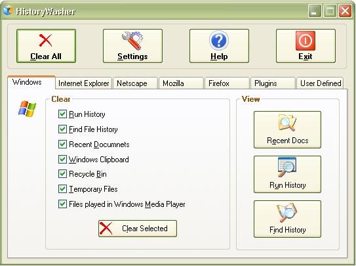The width and height of the screenshot is (356, 266).
Task: Disable the Windows Clipboard checkbox
Action: pyautogui.click(x=62, y=159)
